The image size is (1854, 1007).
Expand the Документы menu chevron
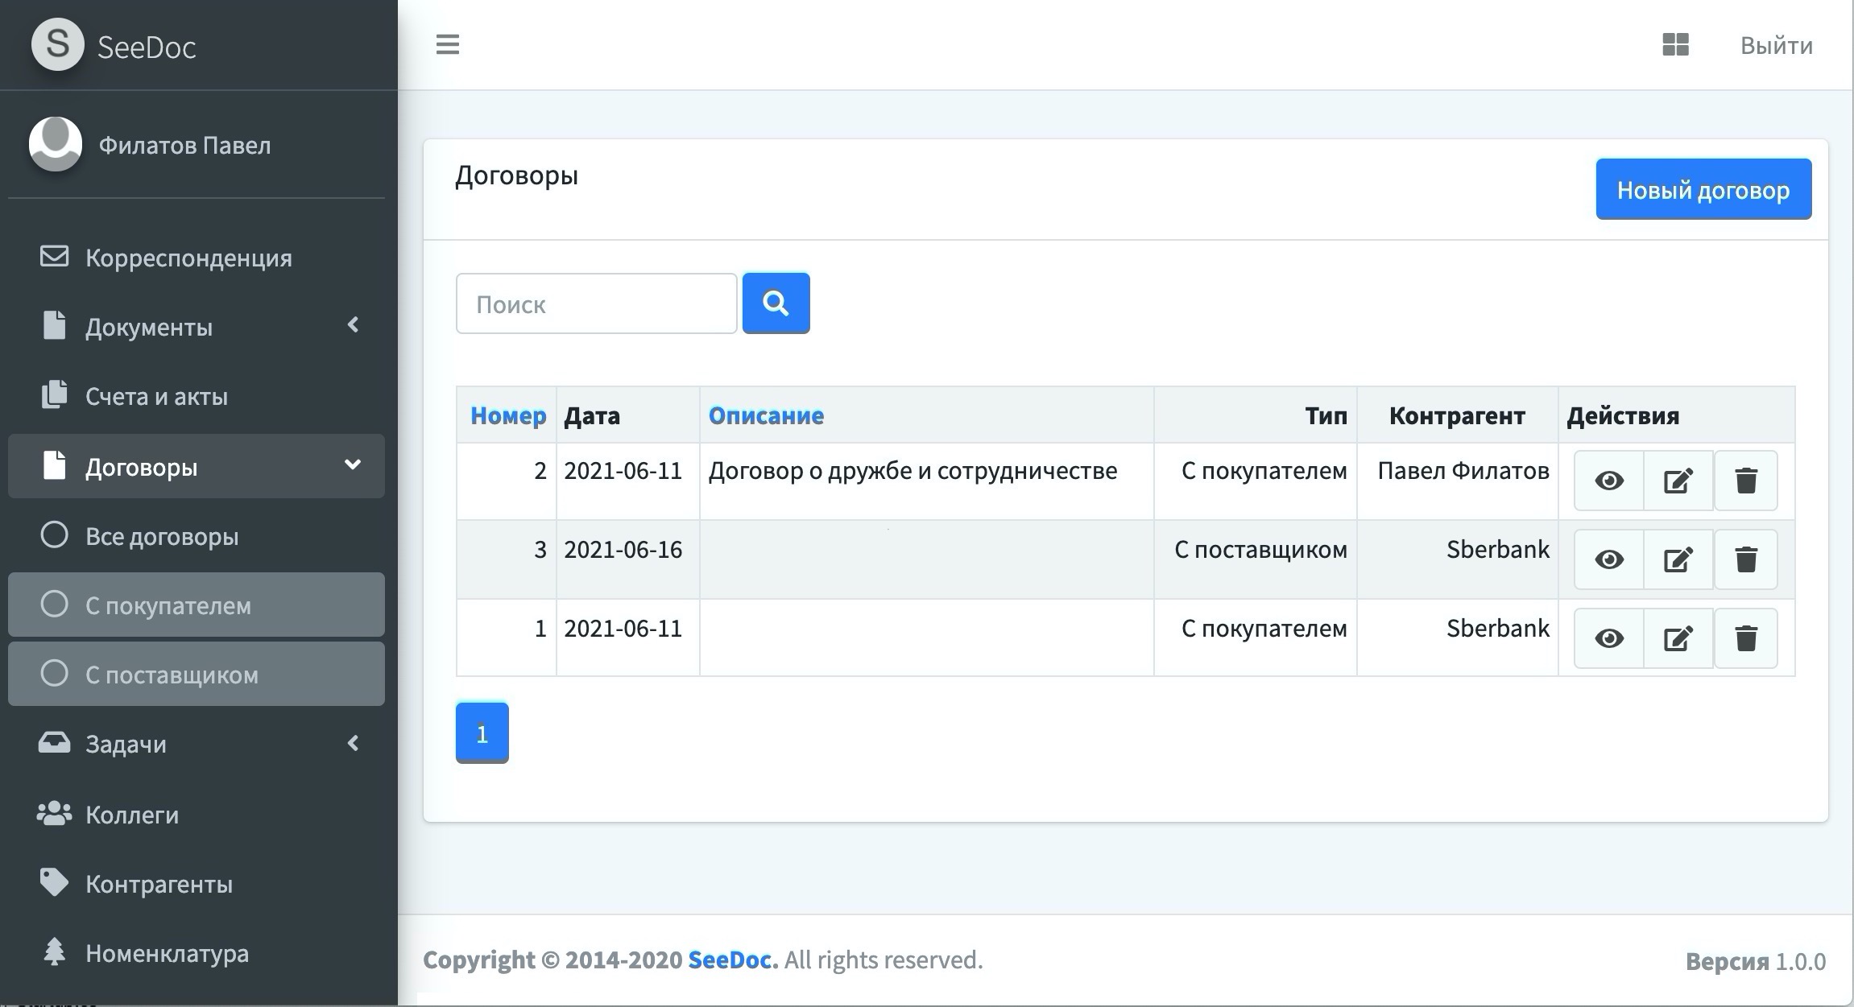(x=353, y=324)
